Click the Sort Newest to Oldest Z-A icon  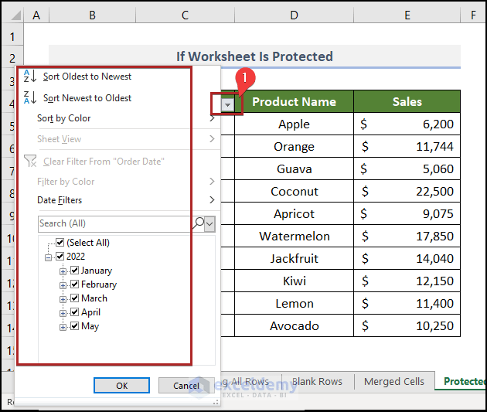point(30,98)
